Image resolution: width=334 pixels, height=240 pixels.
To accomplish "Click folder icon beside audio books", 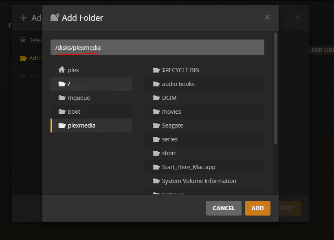I will 156,84.
